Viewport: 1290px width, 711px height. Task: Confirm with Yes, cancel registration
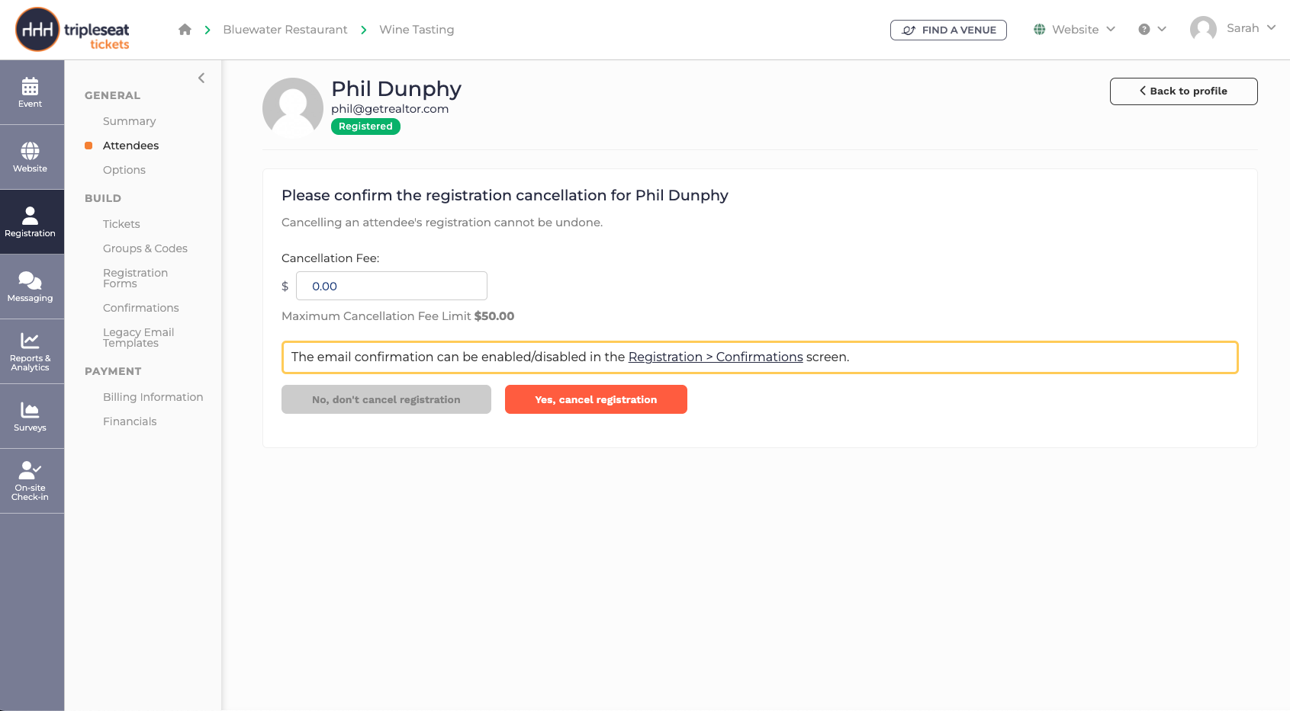(x=596, y=399)
